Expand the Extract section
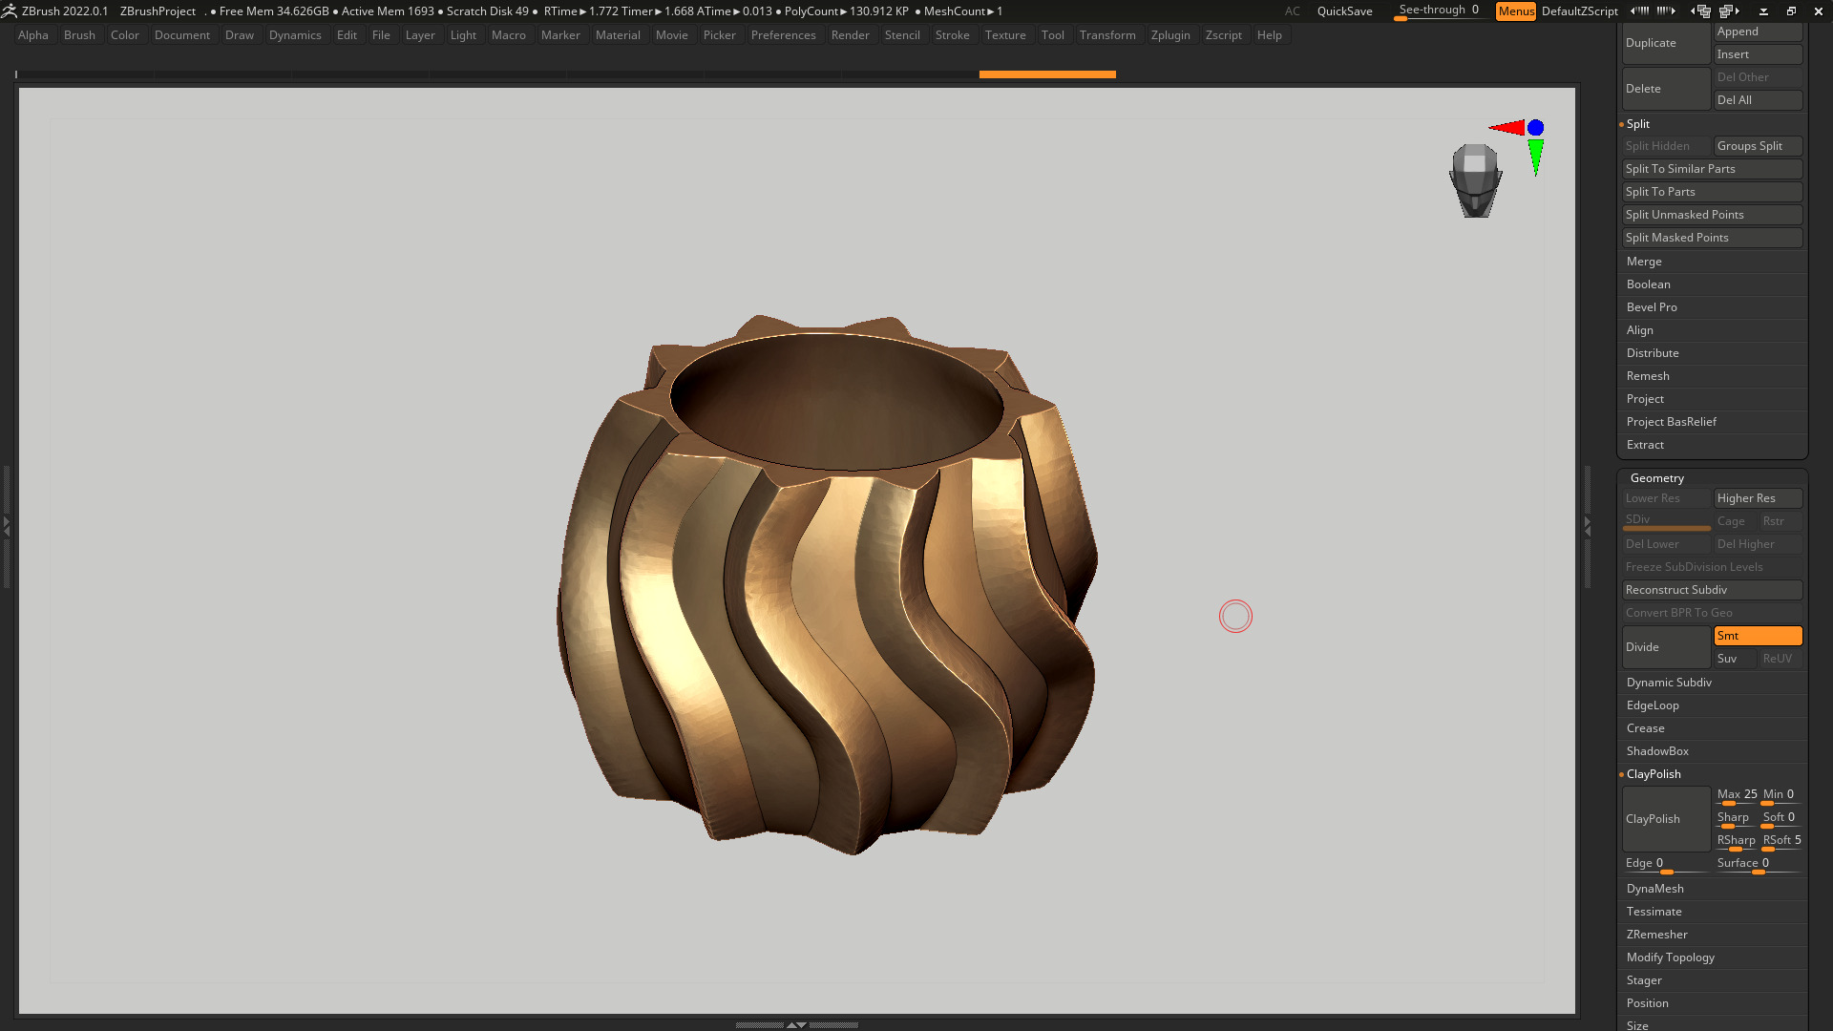Screen dimensions: 1833x1031 click(1645, 445)
